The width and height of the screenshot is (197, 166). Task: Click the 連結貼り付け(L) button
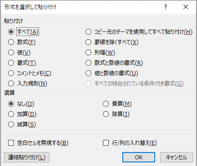point(27,157)
